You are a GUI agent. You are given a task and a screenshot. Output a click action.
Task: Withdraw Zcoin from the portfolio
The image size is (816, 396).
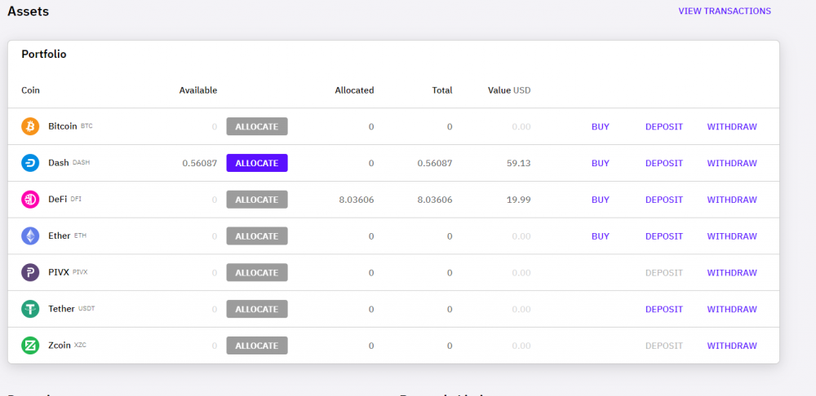(731, 345)
